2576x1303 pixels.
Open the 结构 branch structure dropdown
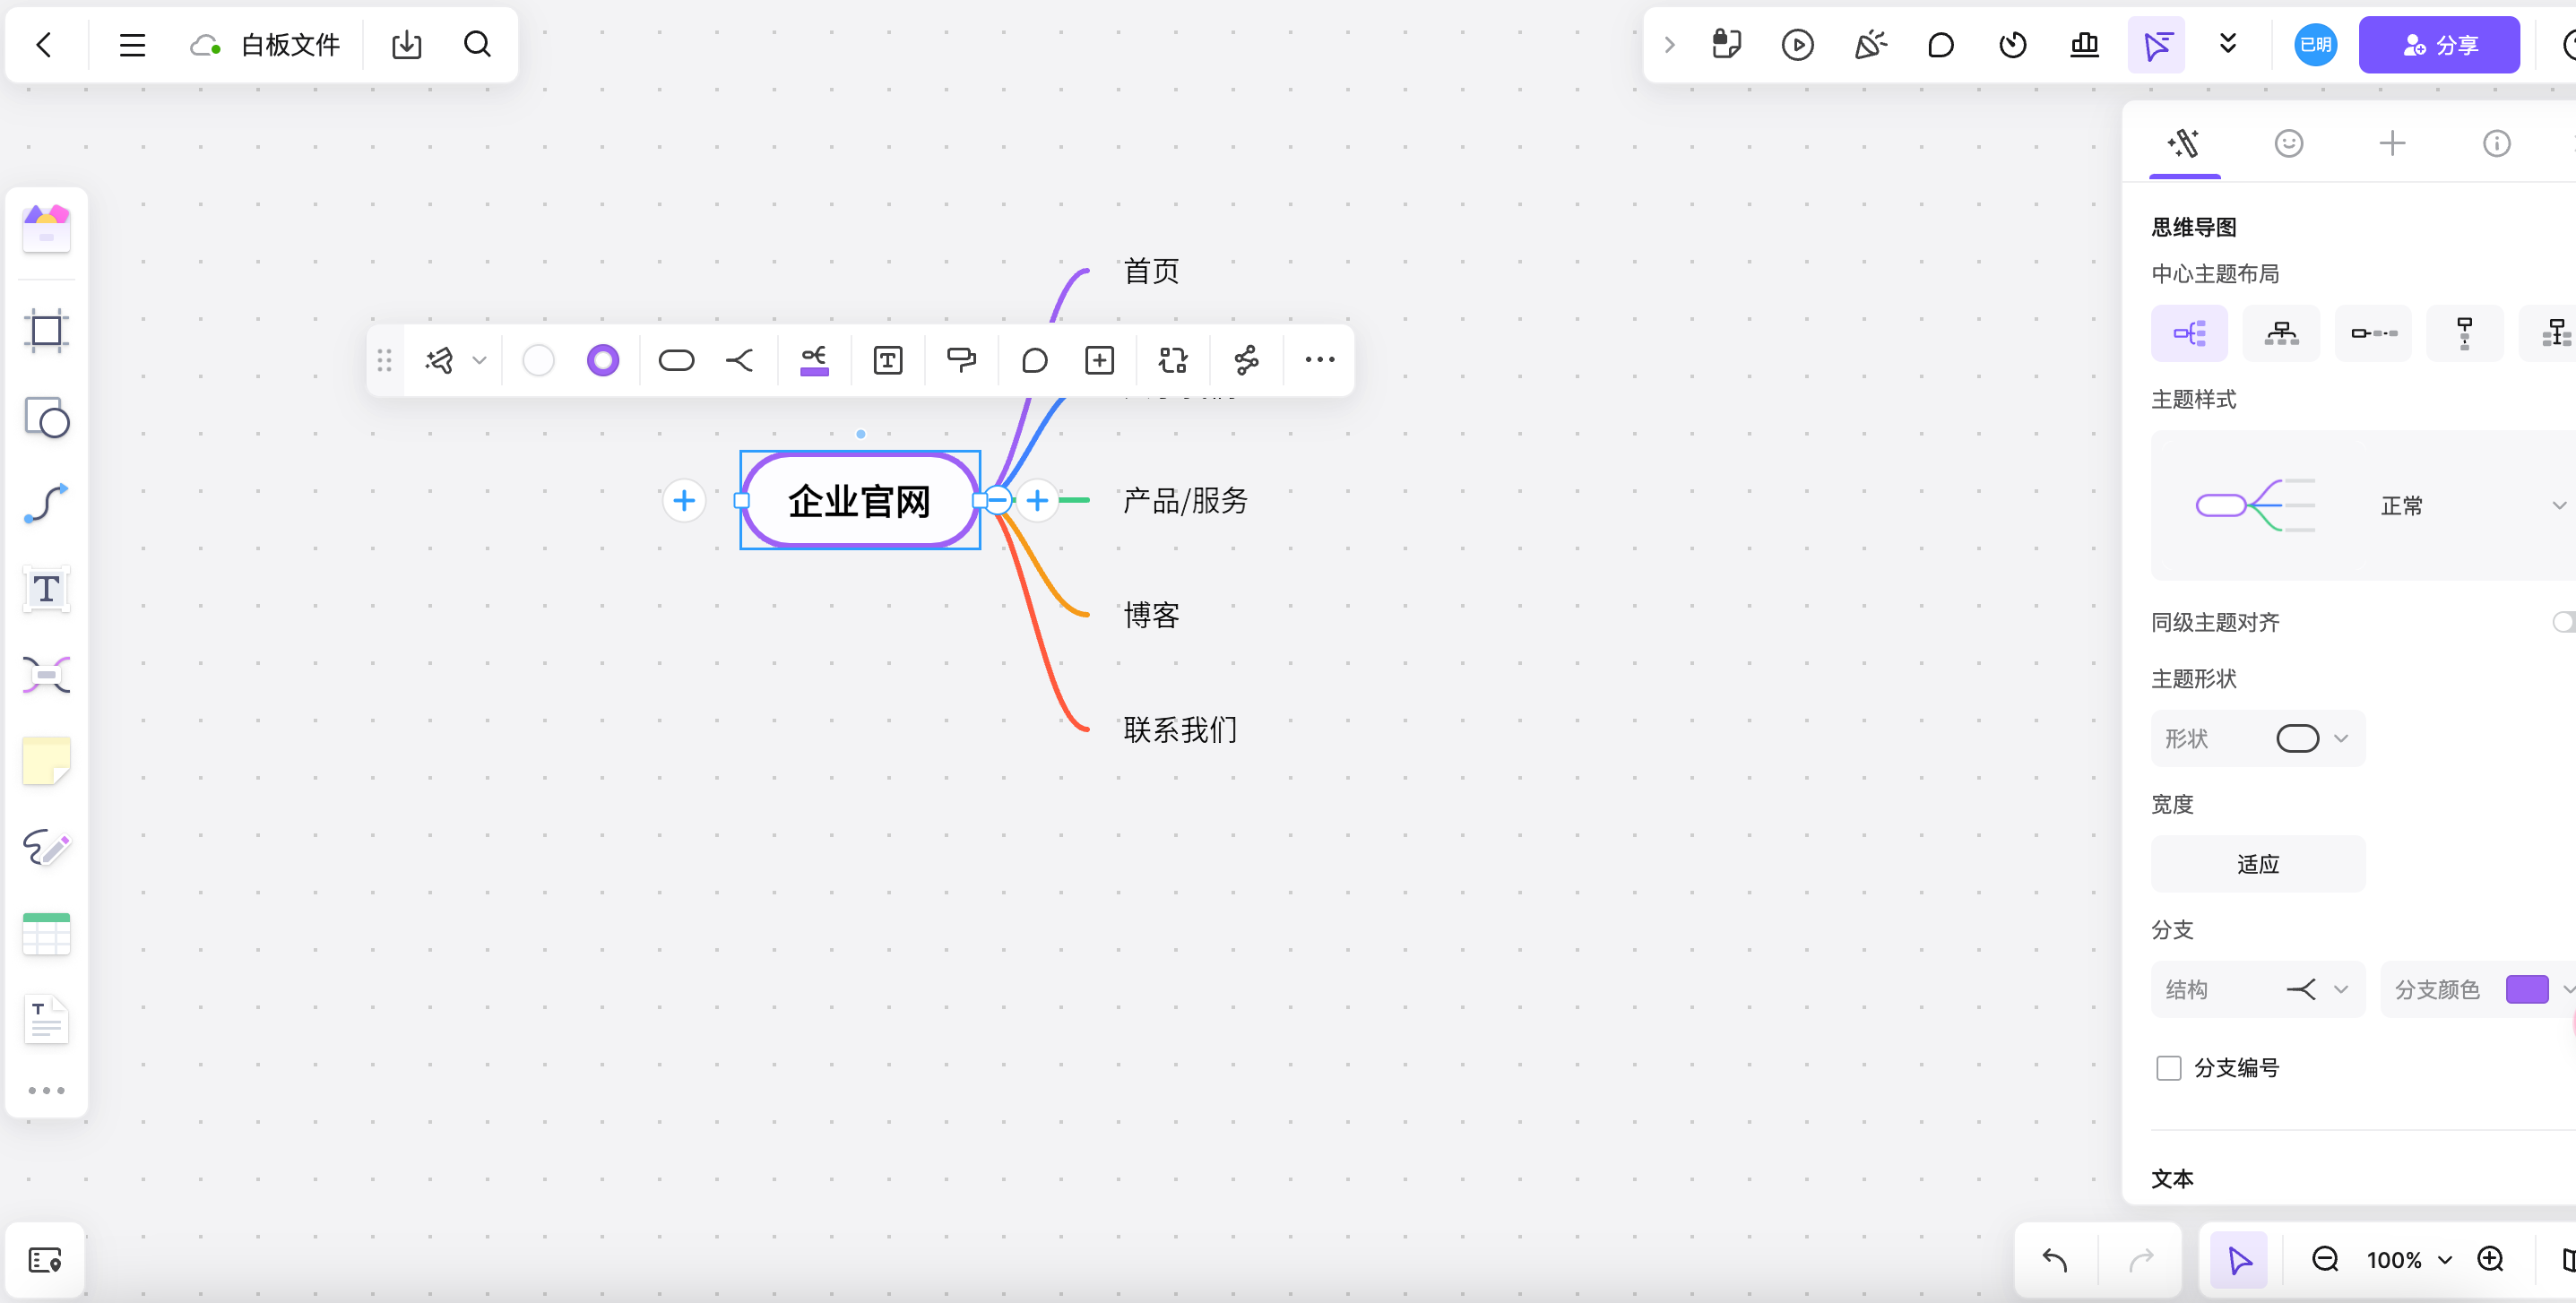(x=2258, y=990)
